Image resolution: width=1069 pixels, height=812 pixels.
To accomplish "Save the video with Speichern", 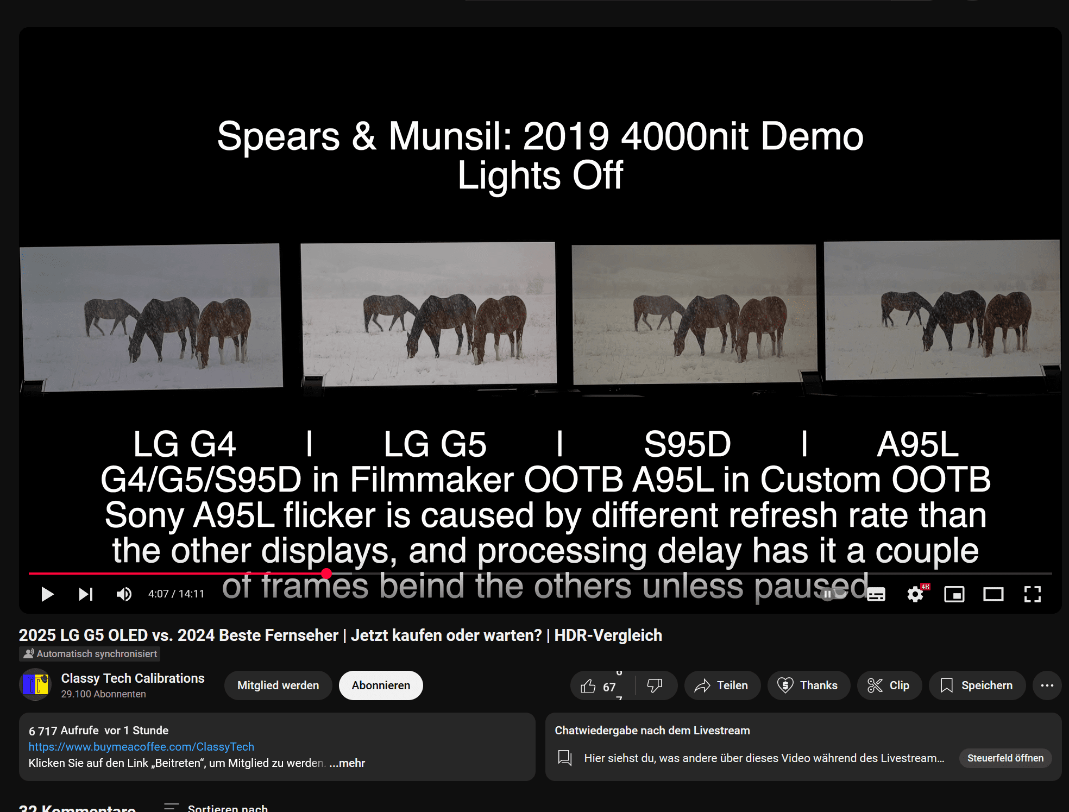I will click(x=977, y=685).
